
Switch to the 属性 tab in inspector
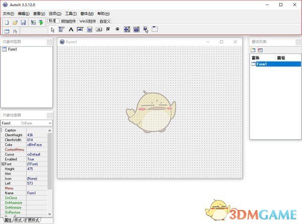pyautogui.click(x=8, y=220)
